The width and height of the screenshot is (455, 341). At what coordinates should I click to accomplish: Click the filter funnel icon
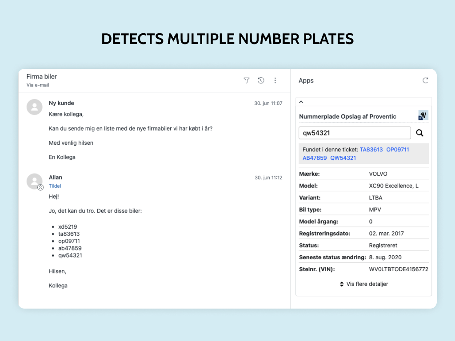coord(247,80)
